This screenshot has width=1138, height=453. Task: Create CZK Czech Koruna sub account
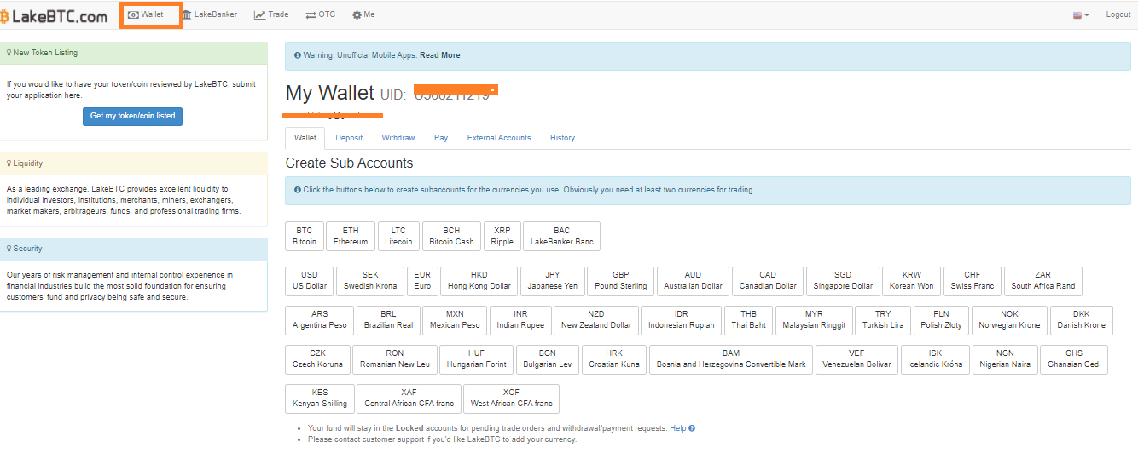[x=317, y=359]
